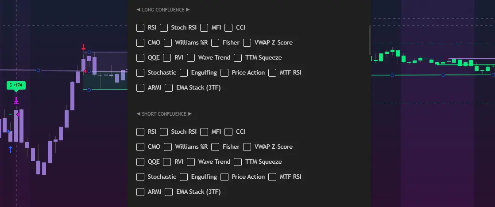Click the settings panel vertical scrollbar
This screenshot has width=495, height=207.
(370, 38)
